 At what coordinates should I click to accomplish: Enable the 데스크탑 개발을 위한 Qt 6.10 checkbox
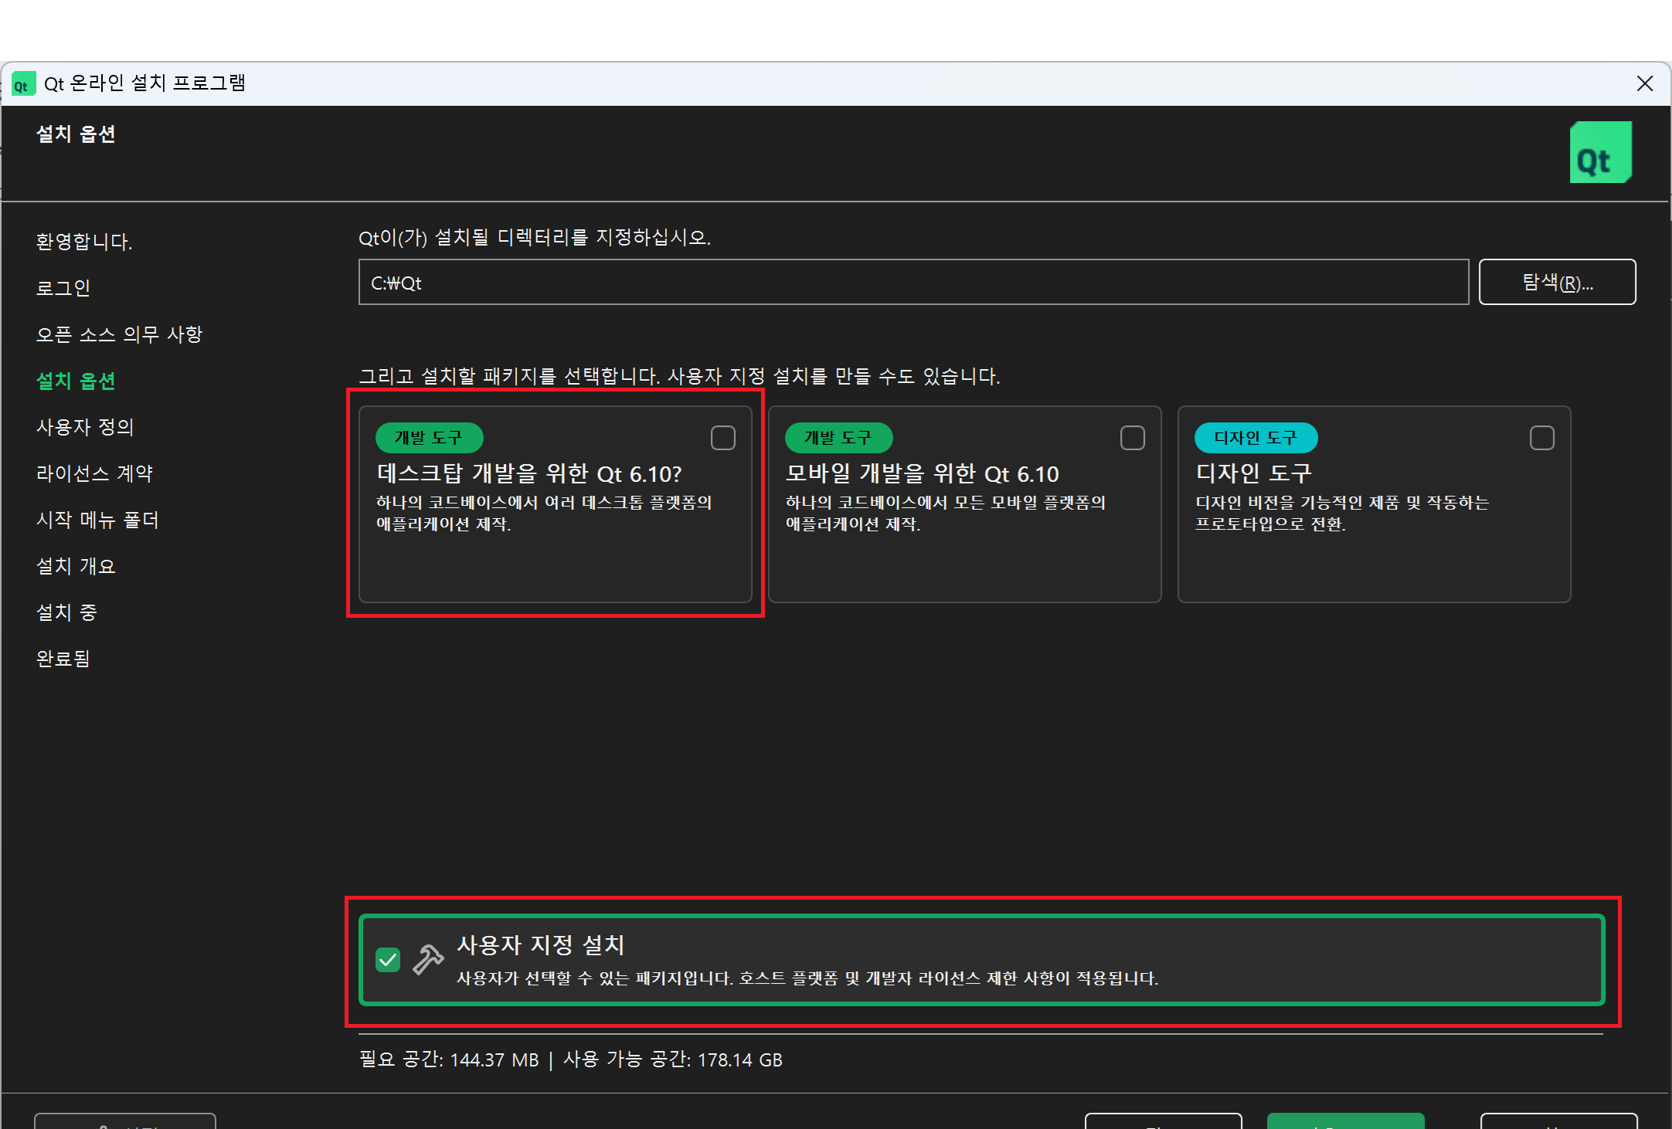click(723, 437)
